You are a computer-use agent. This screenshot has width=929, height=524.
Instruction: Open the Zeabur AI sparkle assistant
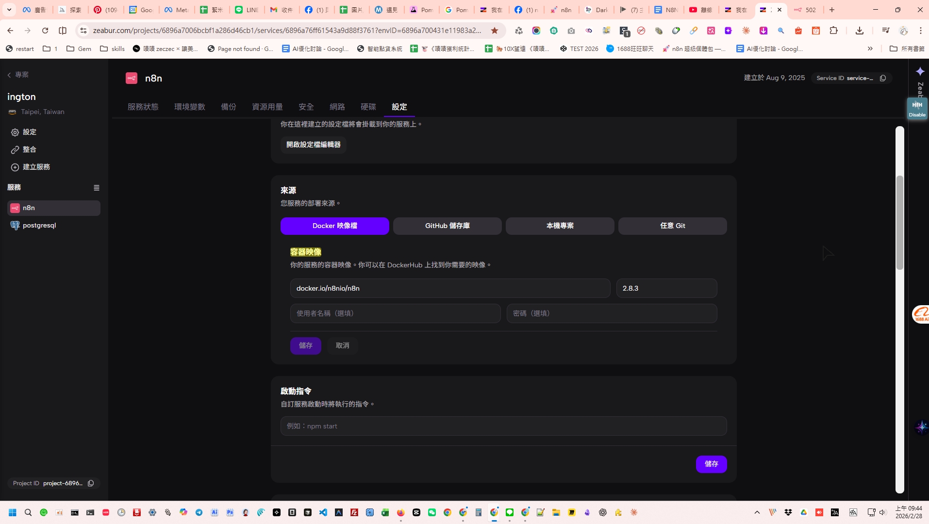(920, 72)
